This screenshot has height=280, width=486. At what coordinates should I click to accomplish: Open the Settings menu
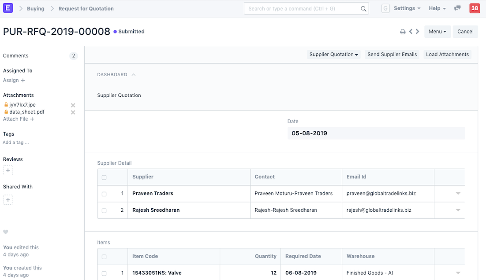click(407, 8)
